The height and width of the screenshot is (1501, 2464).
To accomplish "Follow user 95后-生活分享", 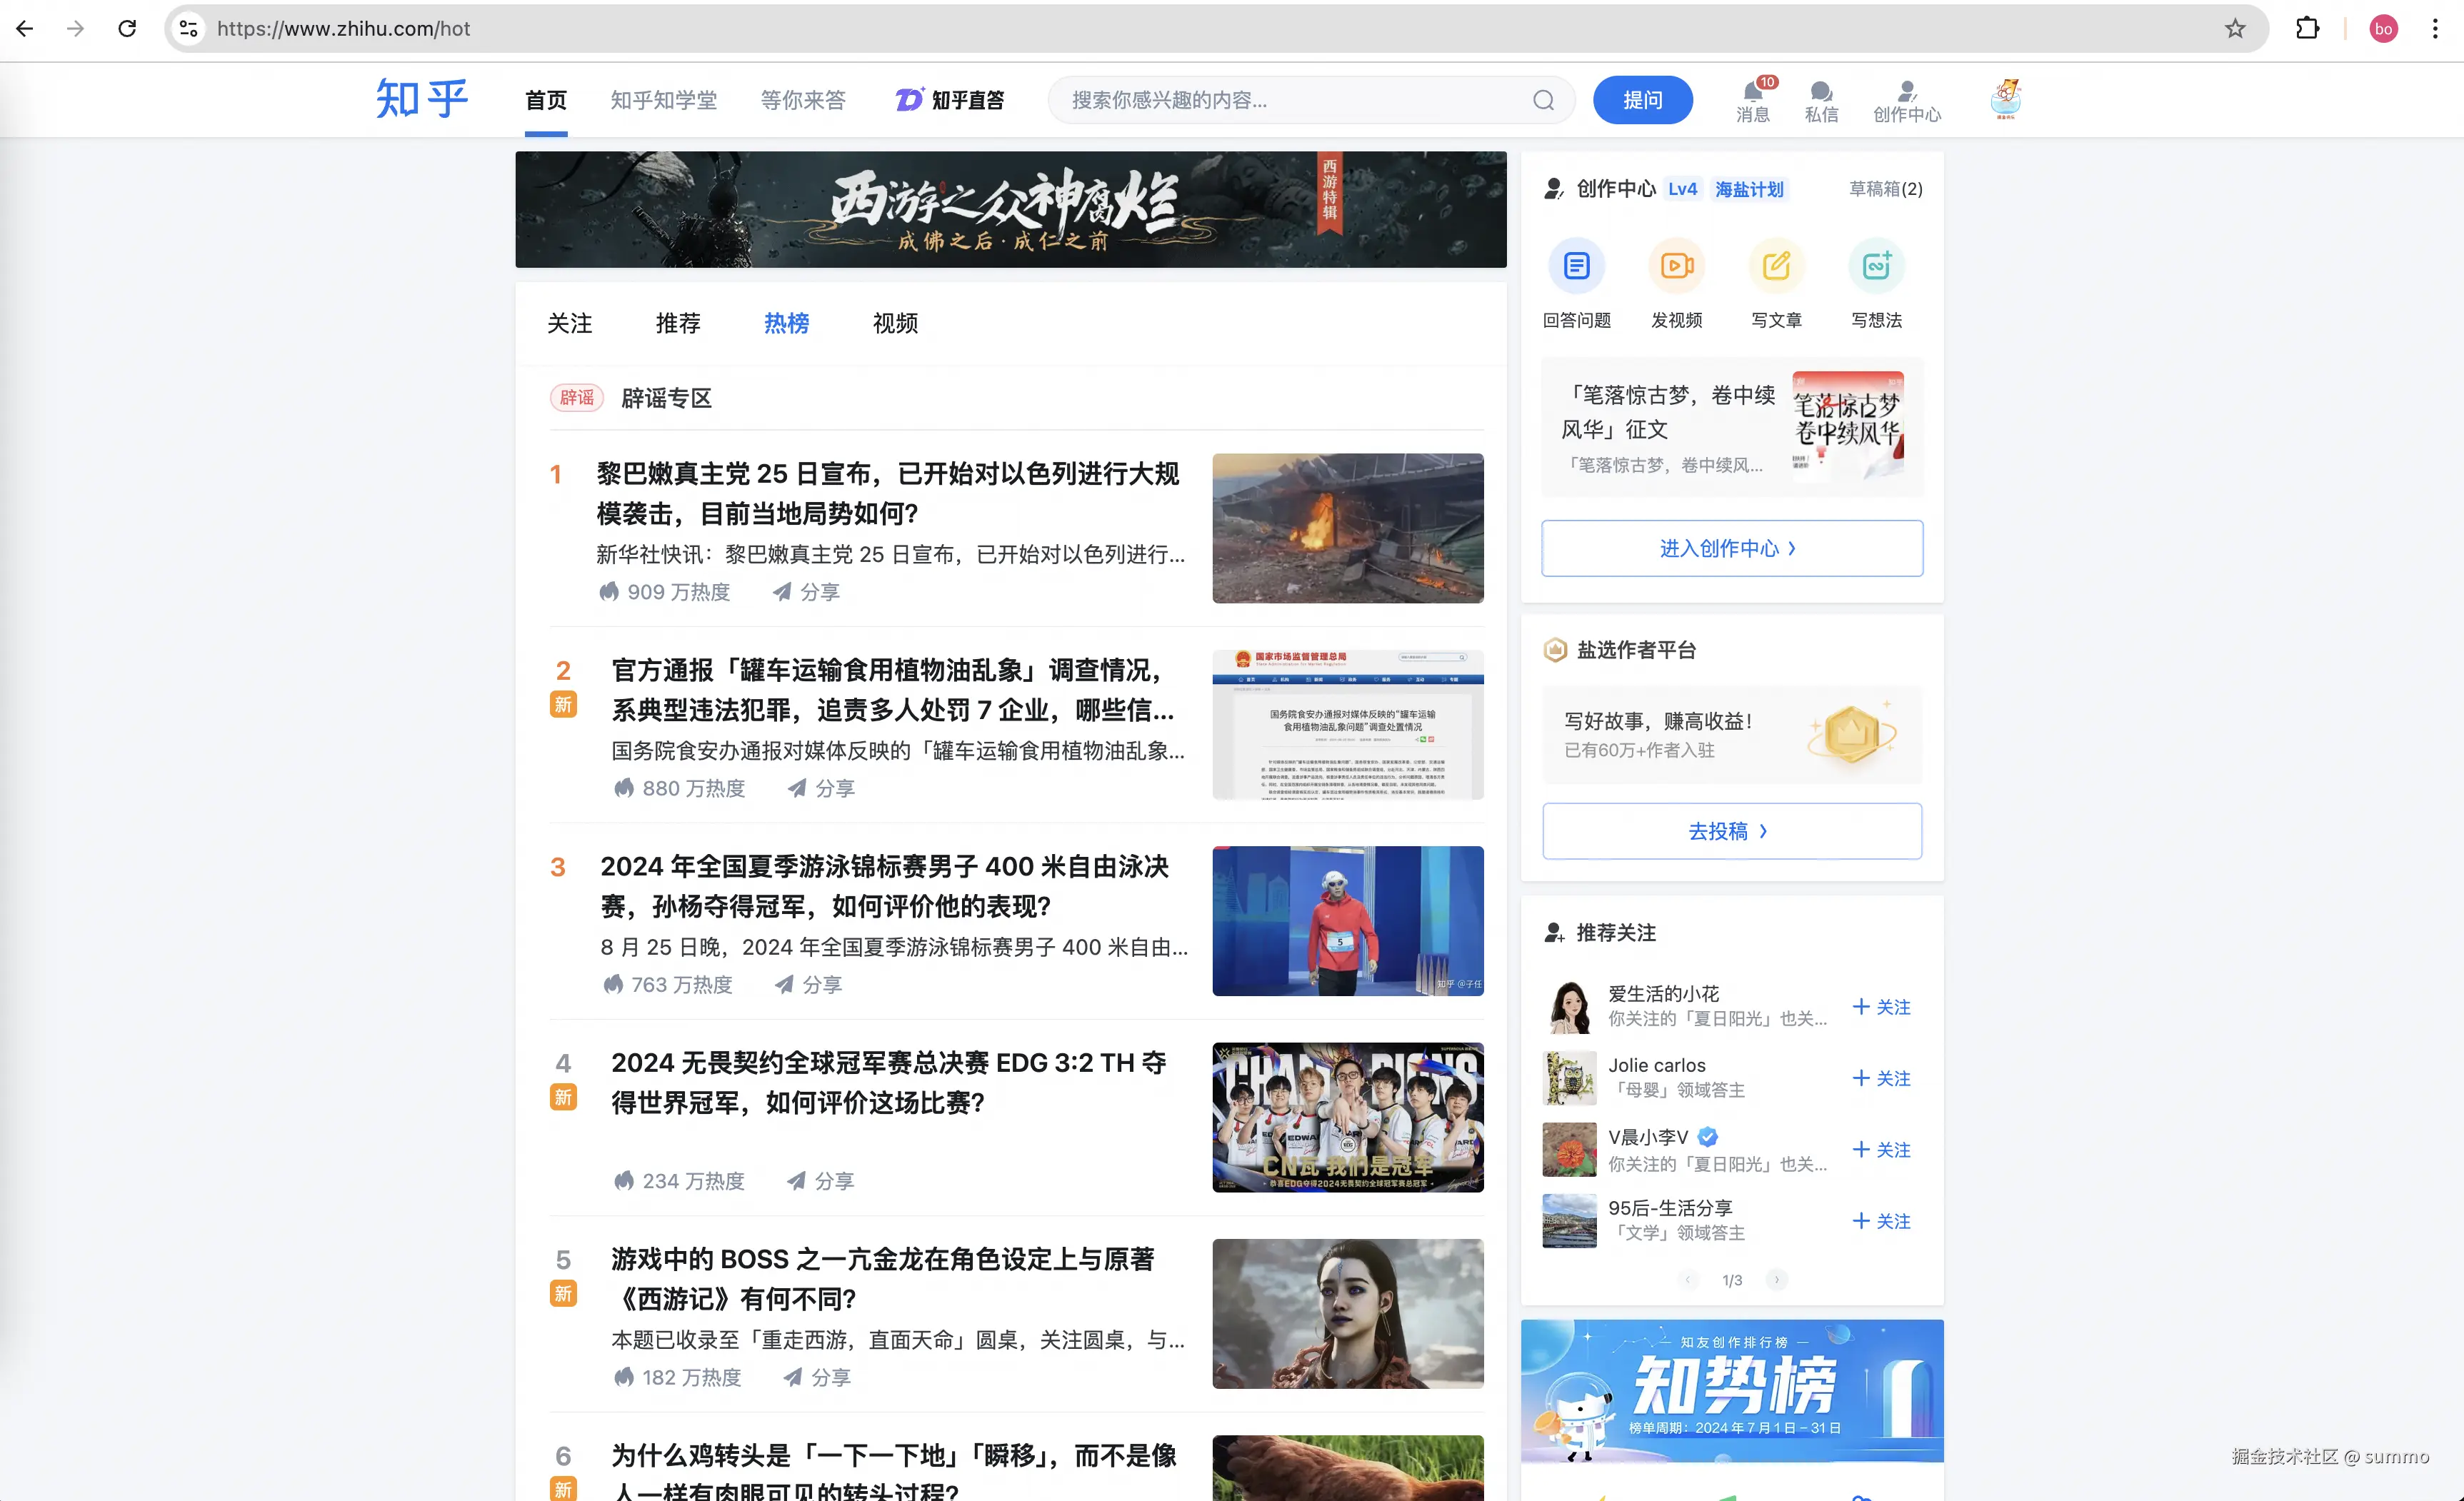I will click(1881, 1221).
